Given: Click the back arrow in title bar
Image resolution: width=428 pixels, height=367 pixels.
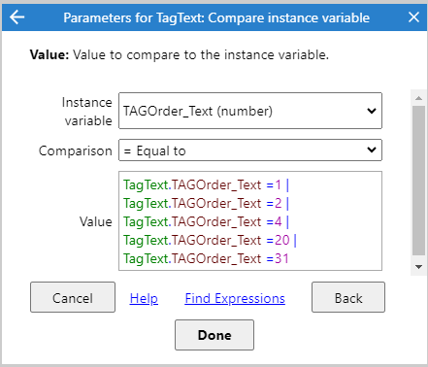Looking at the screenshot, I should [17, 17].
